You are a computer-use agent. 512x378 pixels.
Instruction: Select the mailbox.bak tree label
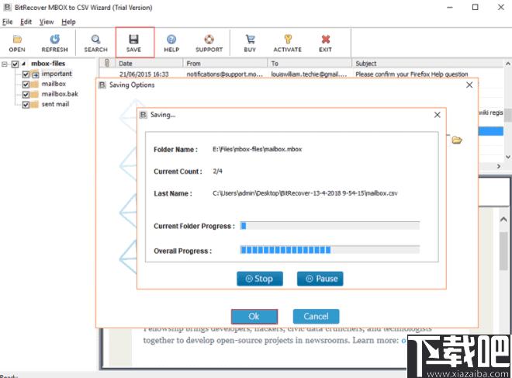(60, 94)
